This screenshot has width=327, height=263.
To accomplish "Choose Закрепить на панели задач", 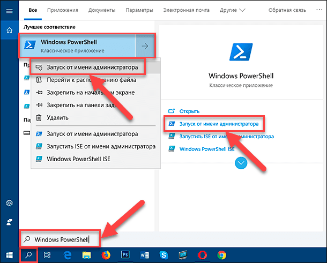I will pyautogui.click(x=96, y=105).
